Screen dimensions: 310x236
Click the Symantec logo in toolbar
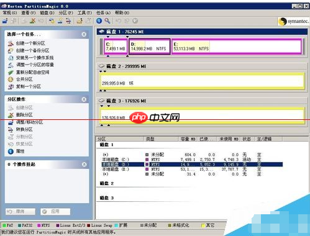tap(293, 21)
